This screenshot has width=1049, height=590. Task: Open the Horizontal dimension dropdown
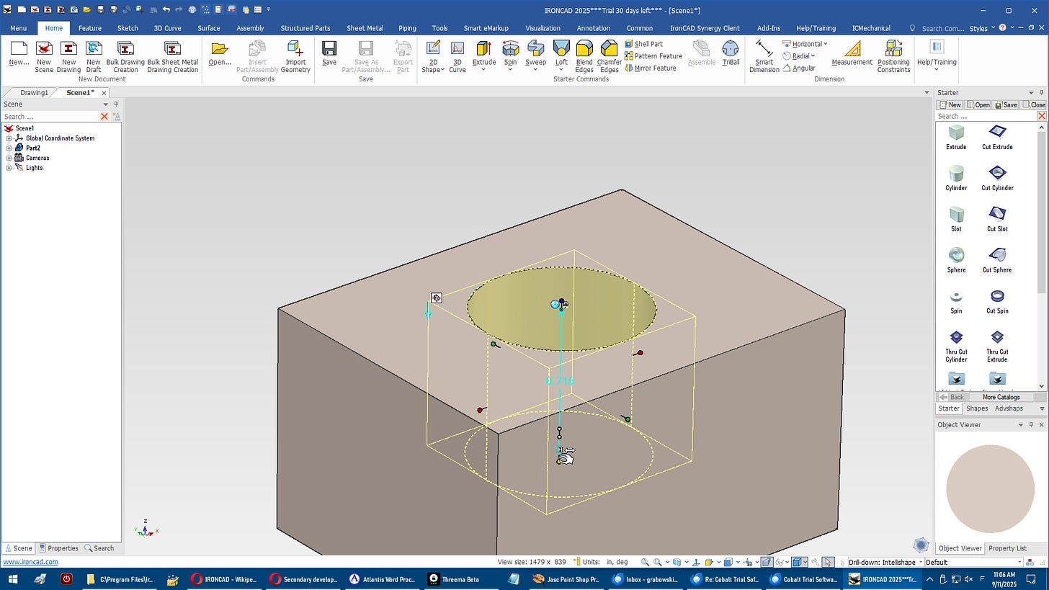[826, 44]
